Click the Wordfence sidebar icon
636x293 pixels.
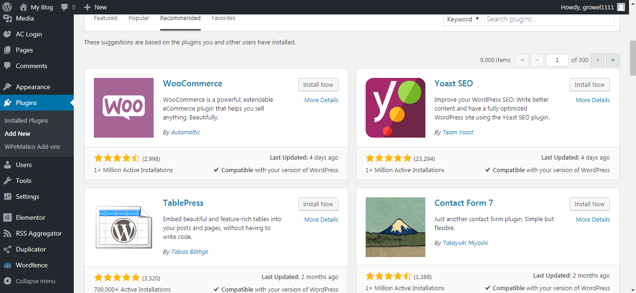tap(7, 265)
